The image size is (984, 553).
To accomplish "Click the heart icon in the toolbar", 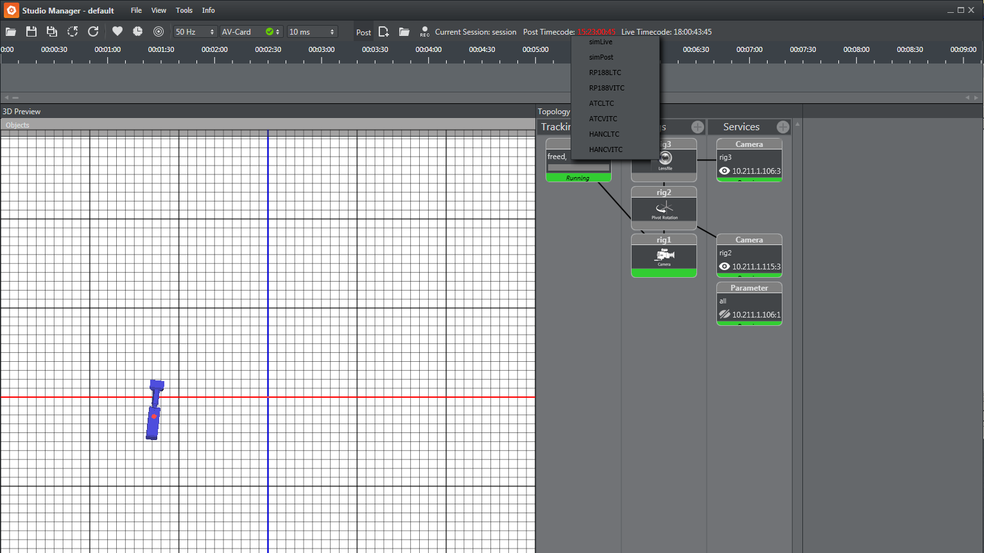I will 117,31.
